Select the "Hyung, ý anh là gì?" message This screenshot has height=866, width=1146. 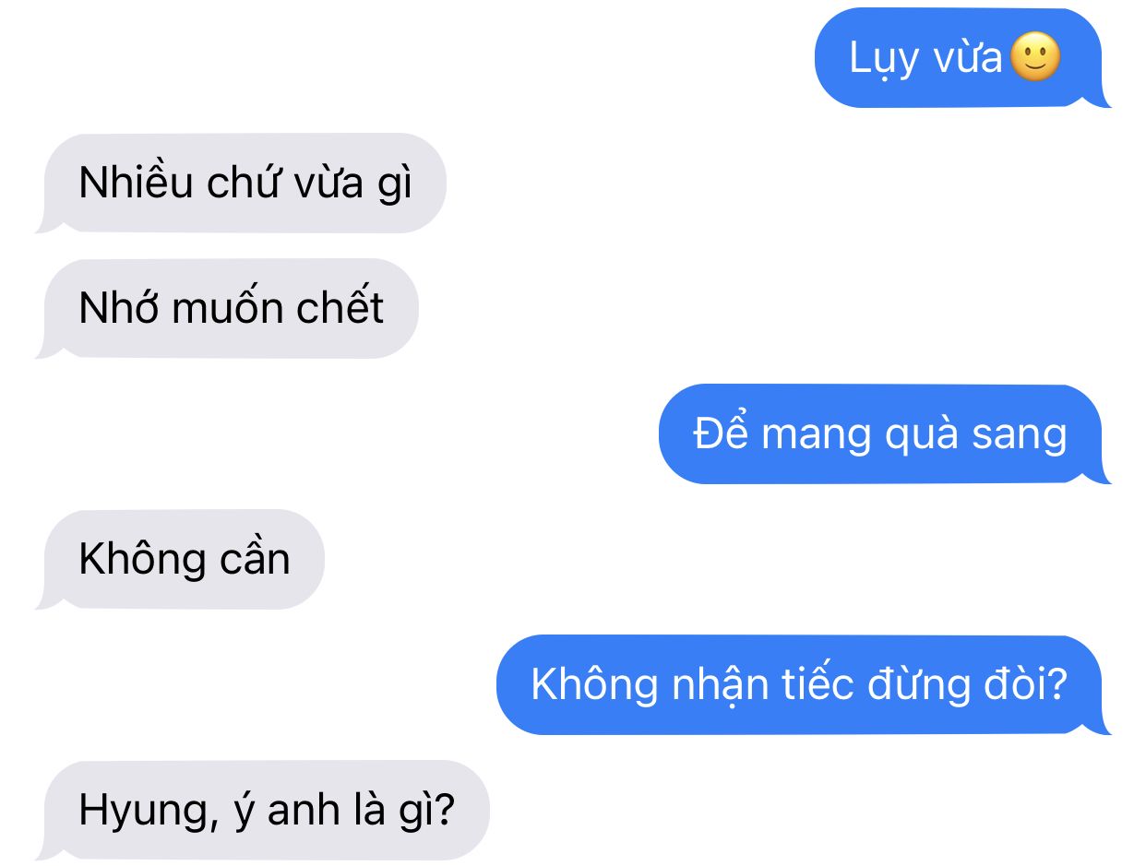(x=263, y=810)
